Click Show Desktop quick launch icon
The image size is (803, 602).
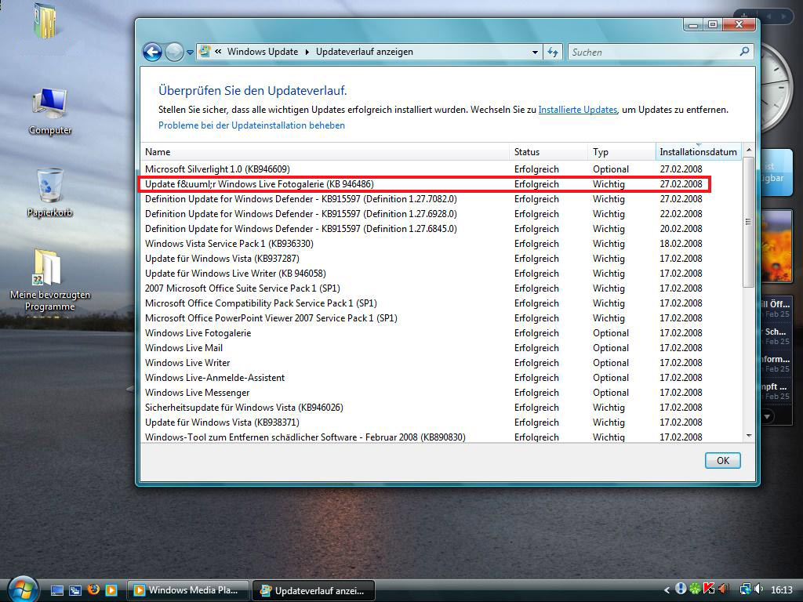[56, 590]
